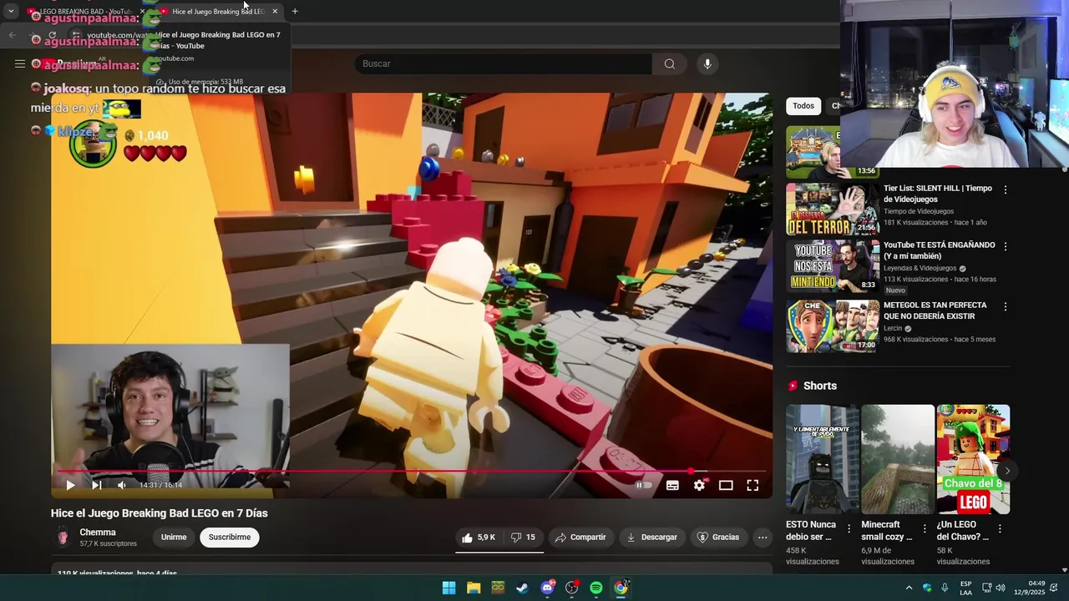Open a new browser tab
This screenshot has width=1069, height=601.
(x=295, y=12)
